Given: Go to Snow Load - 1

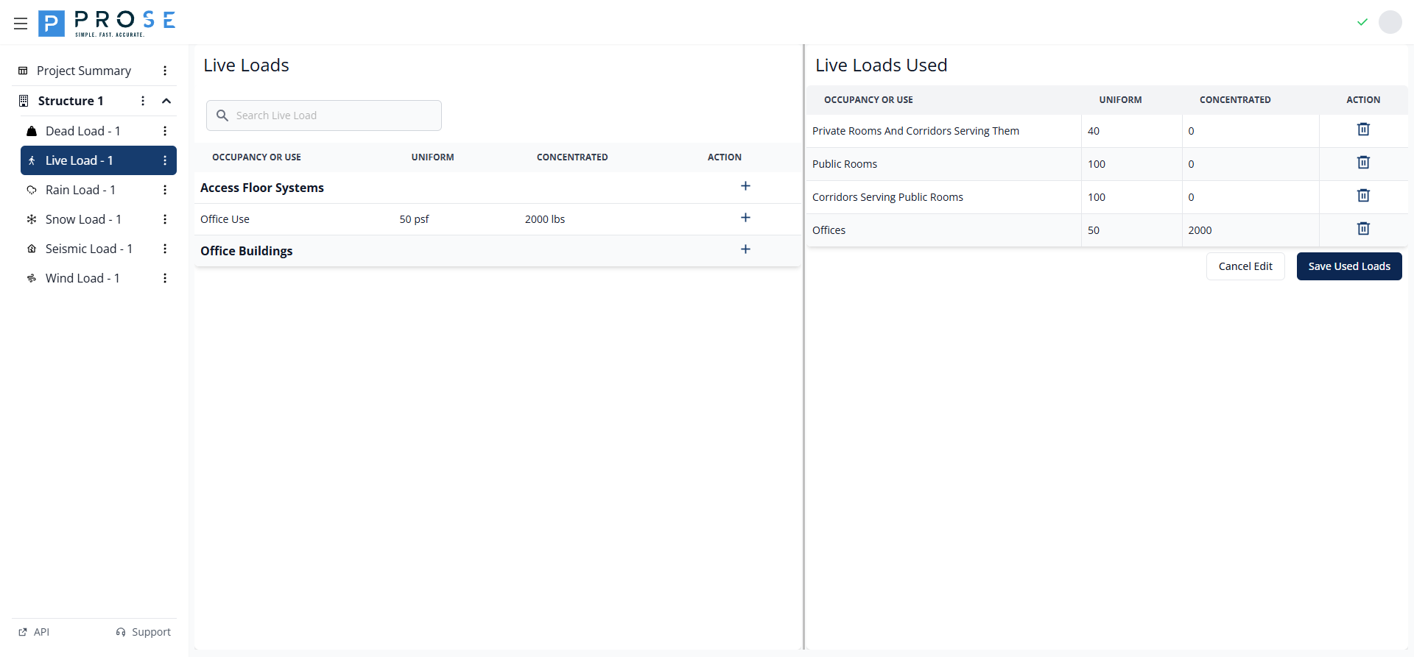Looking at the screenshot, I should tap(82, 219).
